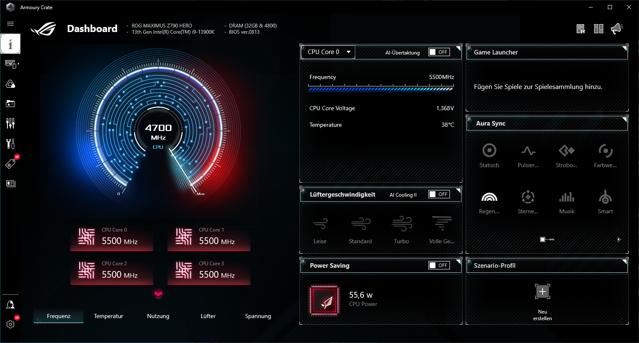This screenshot has width=639, height=343.
Task: Toggle the AI-Übertaktung switch
Action: tap(439, 52)
